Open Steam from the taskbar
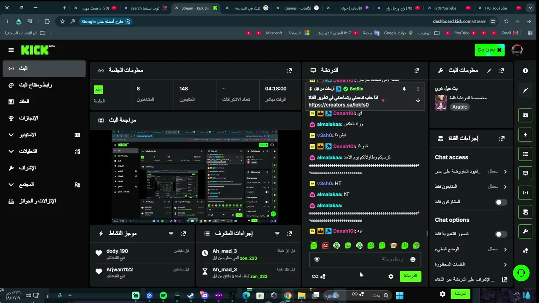The image size is (539, 303). point(191,295)
